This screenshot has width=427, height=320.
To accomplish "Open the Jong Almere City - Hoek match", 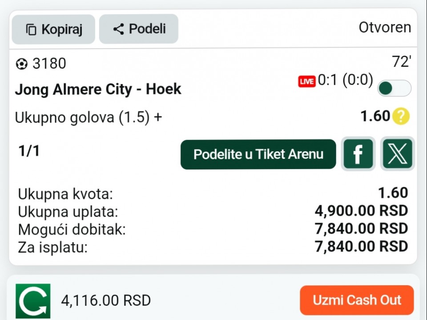I will (x=98, y=89).
